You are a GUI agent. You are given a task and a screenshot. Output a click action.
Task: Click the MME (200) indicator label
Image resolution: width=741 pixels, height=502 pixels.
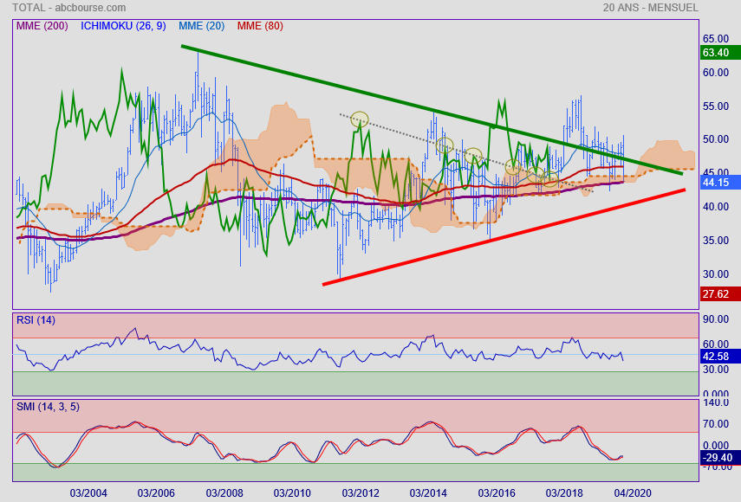42,26
